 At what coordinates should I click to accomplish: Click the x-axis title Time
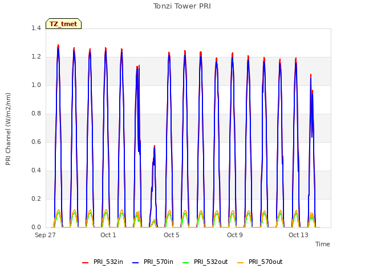tap(323, 244)
